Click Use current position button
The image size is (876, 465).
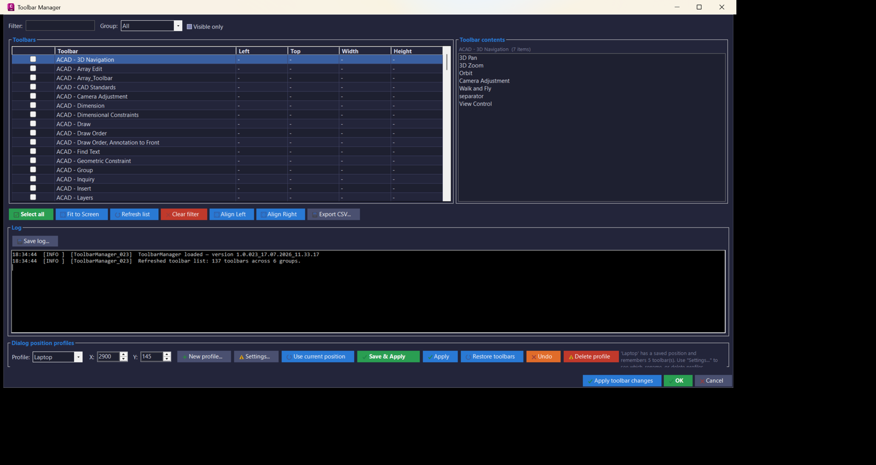pyautogui.click(x=318, y=357)
